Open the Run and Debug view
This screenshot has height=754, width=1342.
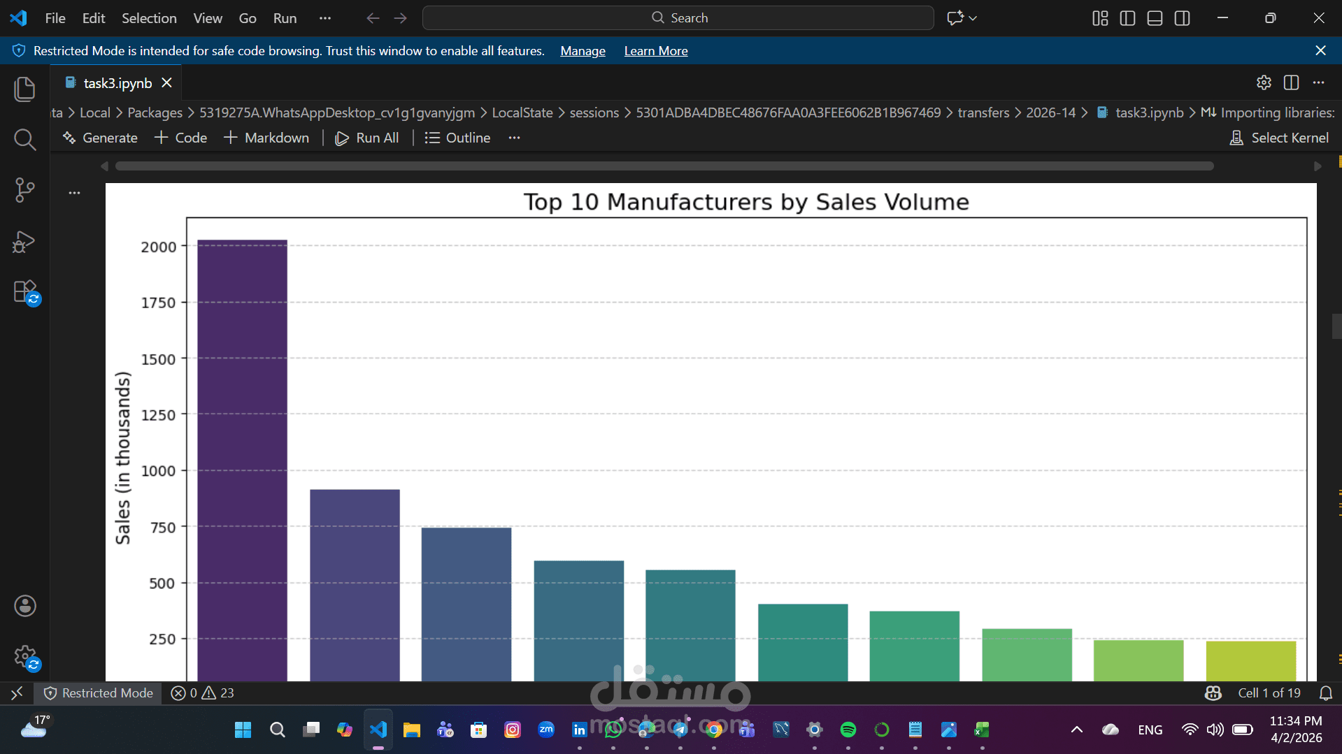tap(24, 242)
